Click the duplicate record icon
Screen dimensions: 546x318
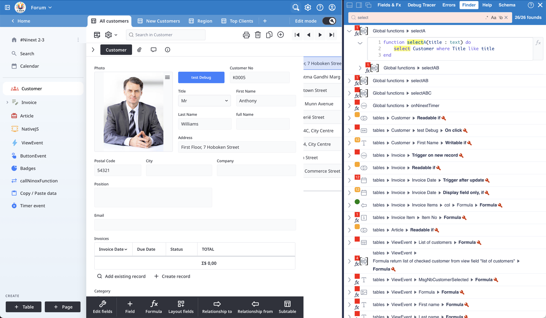click(269, 35)
